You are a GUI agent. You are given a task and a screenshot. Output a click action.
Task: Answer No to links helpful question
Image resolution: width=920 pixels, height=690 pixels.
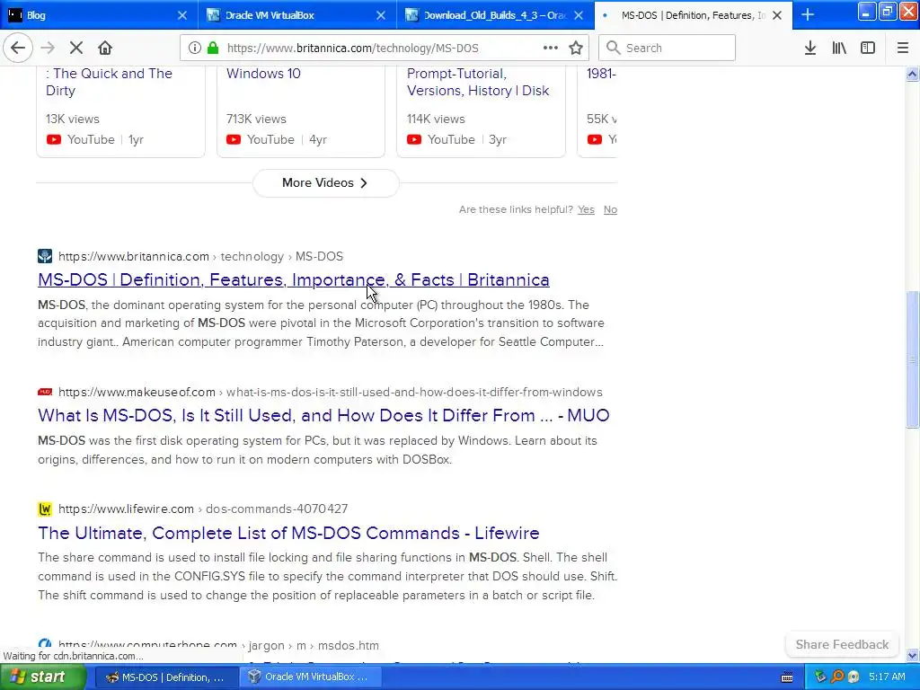(610, 209)
